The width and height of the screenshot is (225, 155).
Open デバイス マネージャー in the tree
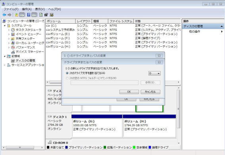tap(30, 52)
